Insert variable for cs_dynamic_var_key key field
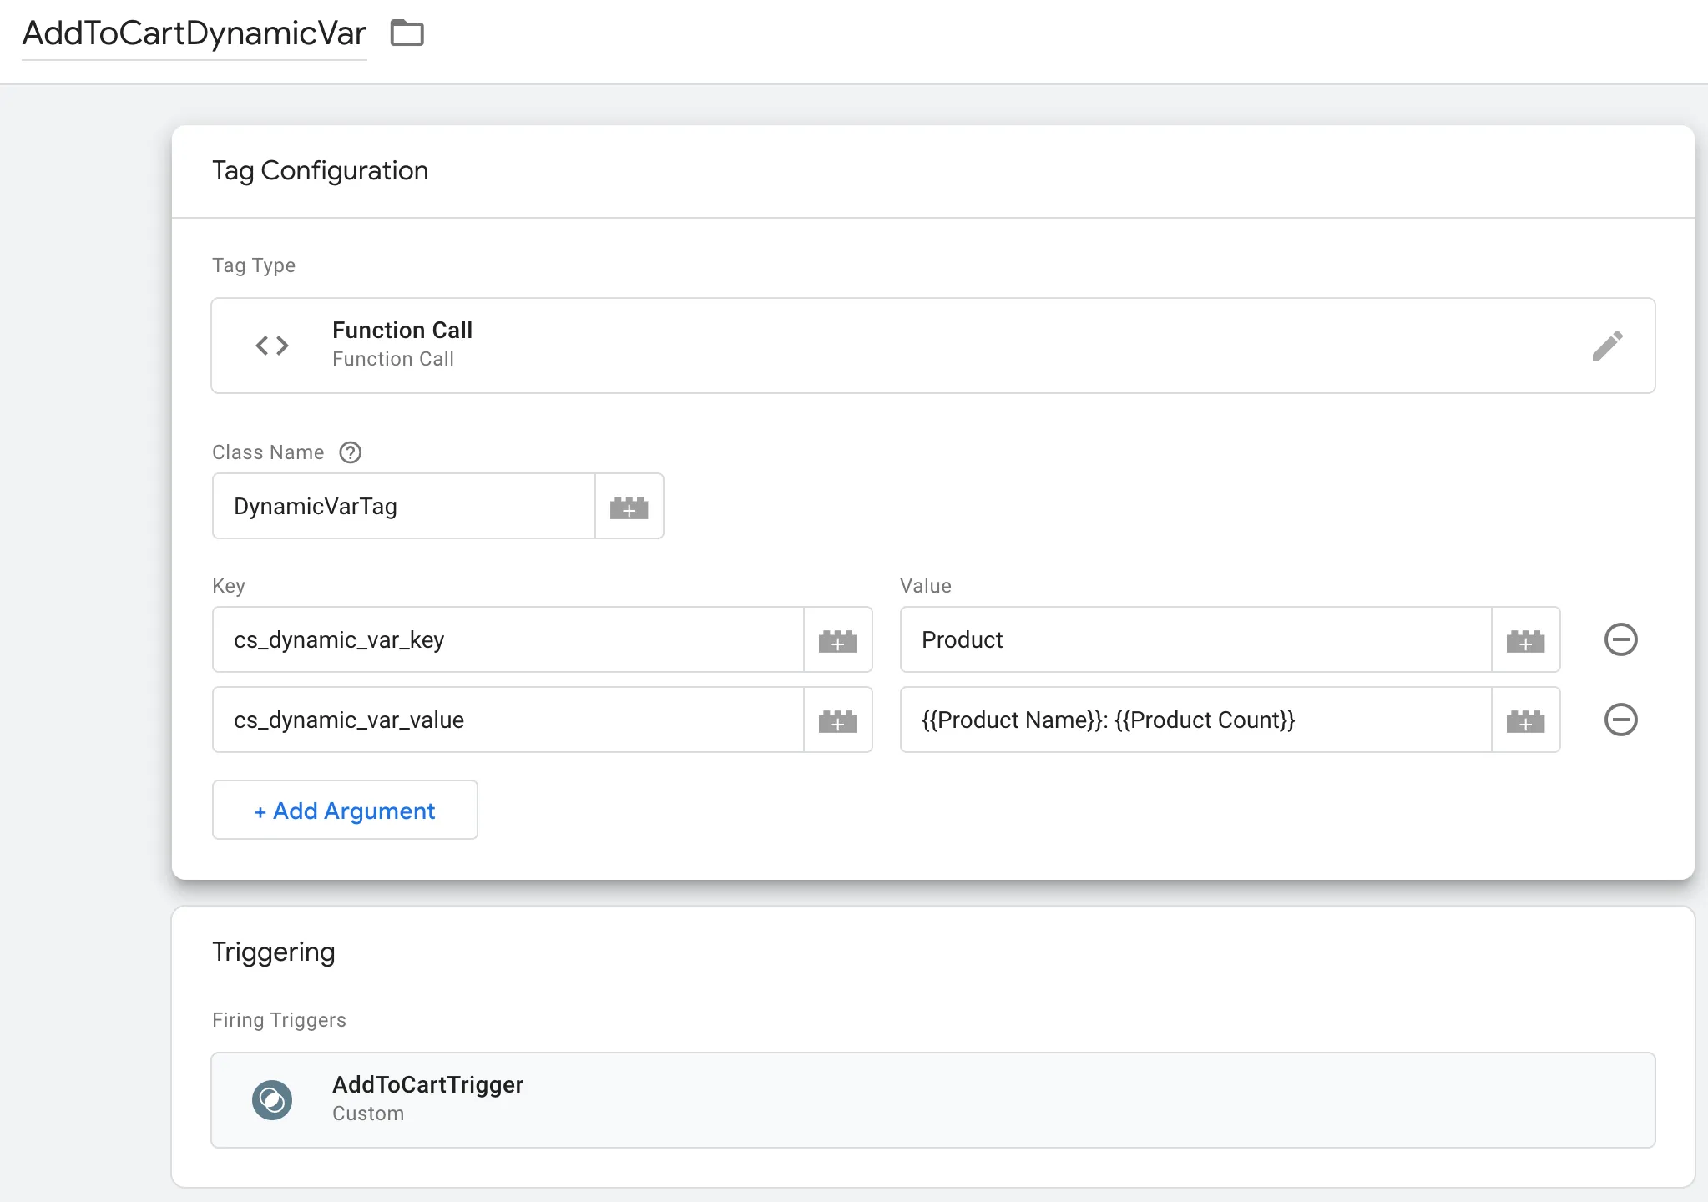Image resolution: width=1708 pixels, height=1202 pixels. 837,640
